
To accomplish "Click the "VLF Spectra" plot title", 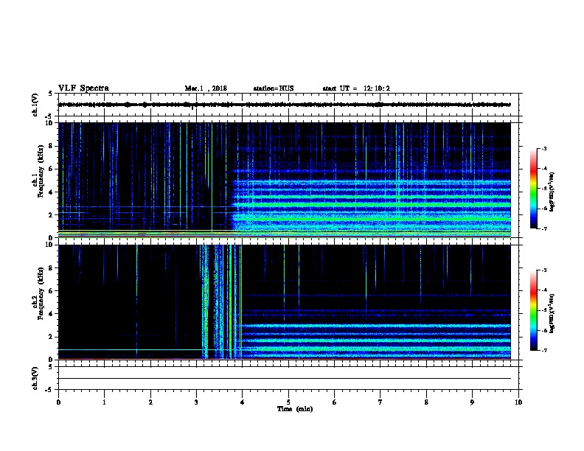I will (x=83, y=88).
